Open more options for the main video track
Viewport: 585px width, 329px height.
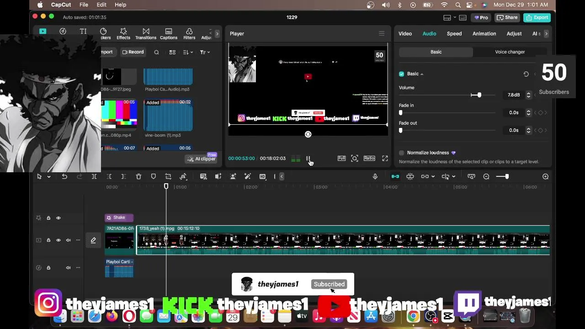tap(78, 240)
